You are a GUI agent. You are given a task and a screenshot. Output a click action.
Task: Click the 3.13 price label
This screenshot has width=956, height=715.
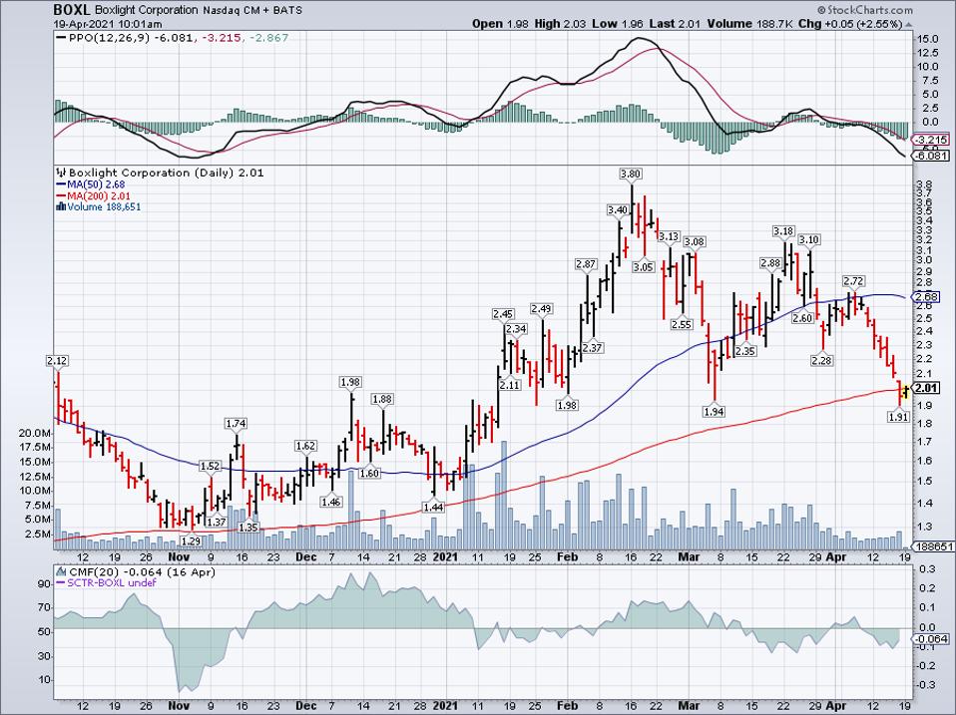669,236
